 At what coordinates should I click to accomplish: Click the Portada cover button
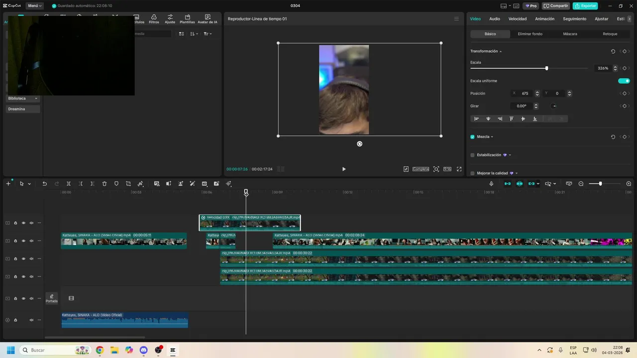click(52, 298)
